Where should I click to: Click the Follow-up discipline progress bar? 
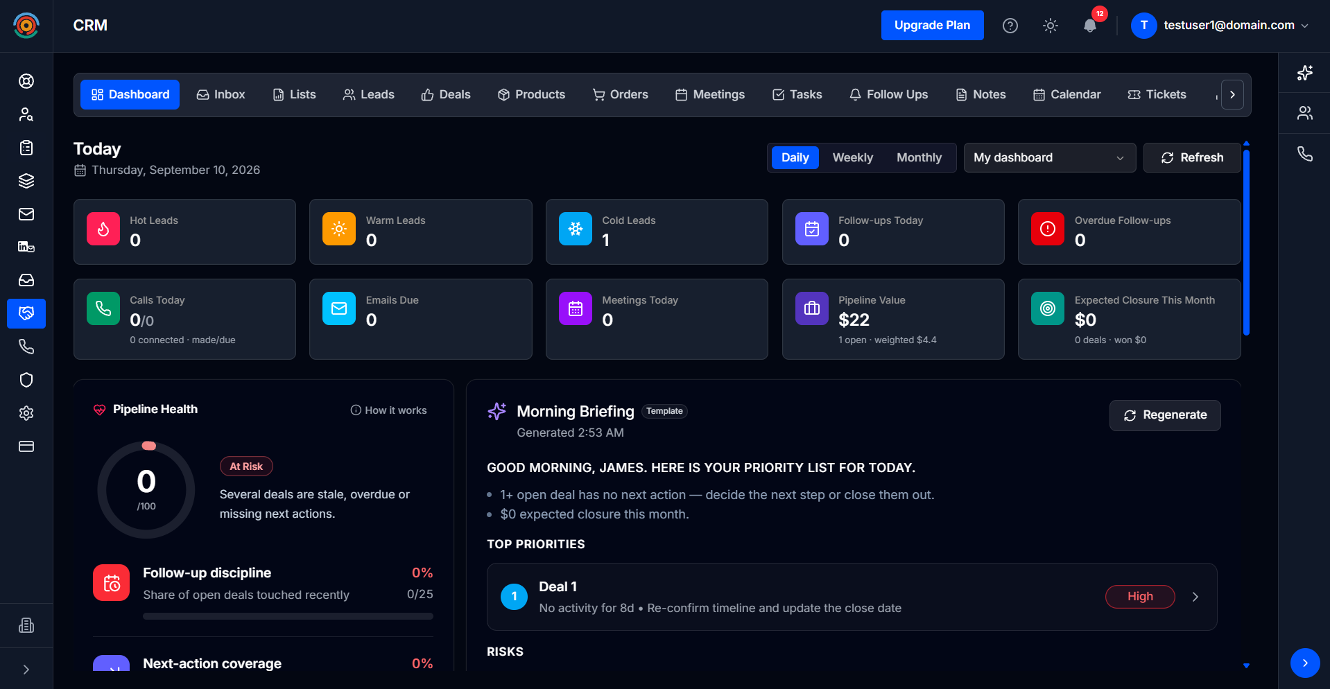(x=288, y=616)
